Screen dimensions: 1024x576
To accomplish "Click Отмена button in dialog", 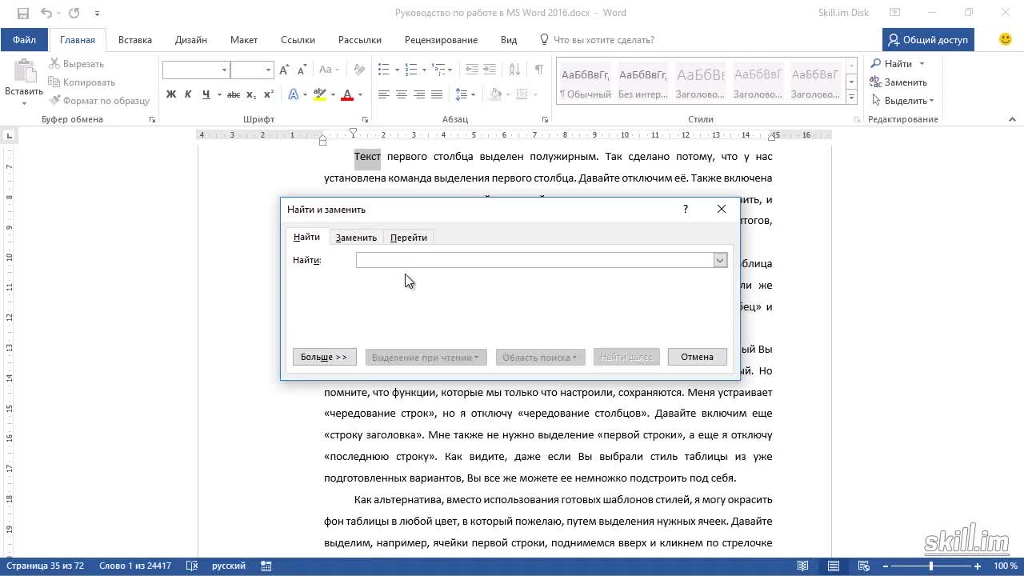I will [697, 357].
